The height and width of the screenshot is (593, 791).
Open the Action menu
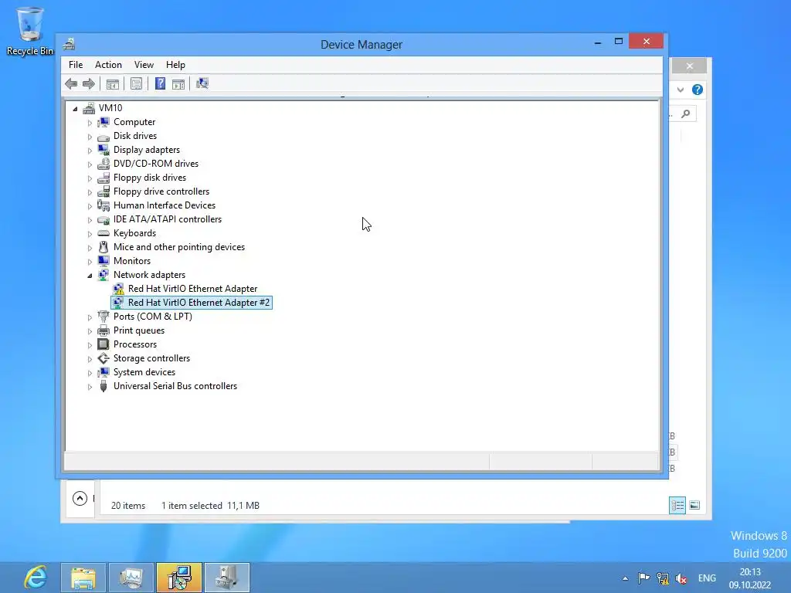click(x=108, y=65)
